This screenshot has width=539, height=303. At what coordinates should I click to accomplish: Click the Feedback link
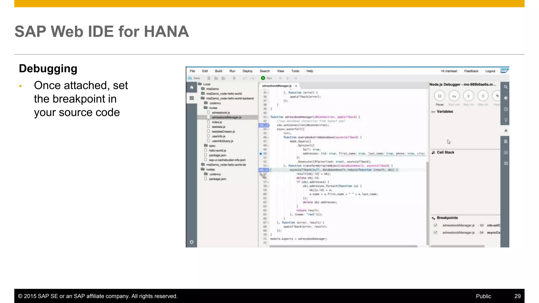471,71
